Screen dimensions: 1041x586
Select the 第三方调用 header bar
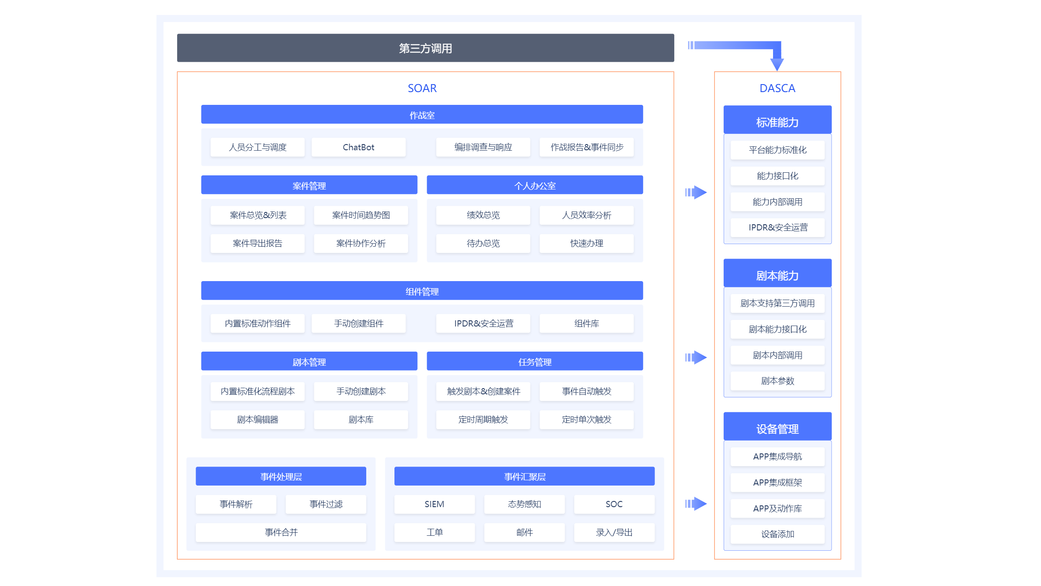(425, 48)
